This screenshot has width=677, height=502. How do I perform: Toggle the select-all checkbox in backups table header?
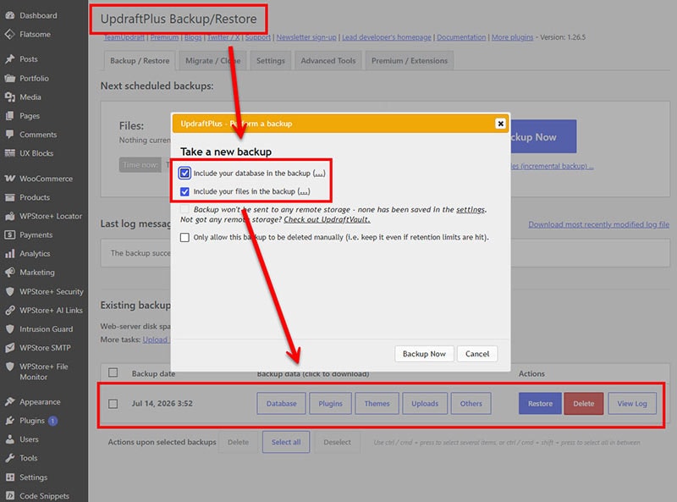(x=113, y=372)
